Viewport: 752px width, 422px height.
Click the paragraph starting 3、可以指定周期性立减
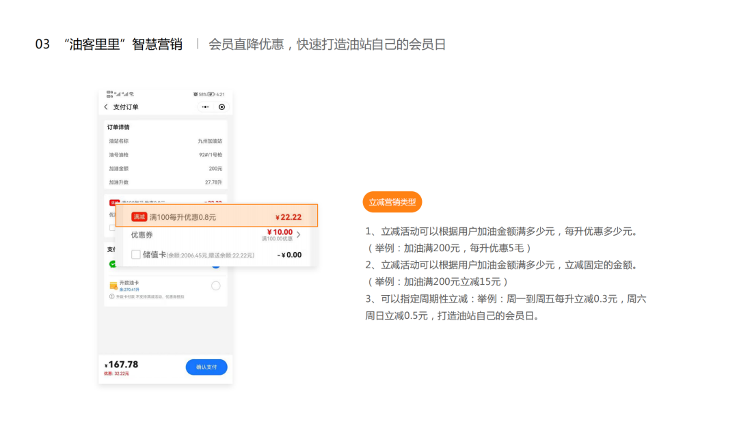coord(506,307)
